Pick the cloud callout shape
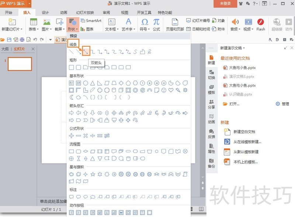The width and height of the screenshot is (295, 217). pos(93,197)
